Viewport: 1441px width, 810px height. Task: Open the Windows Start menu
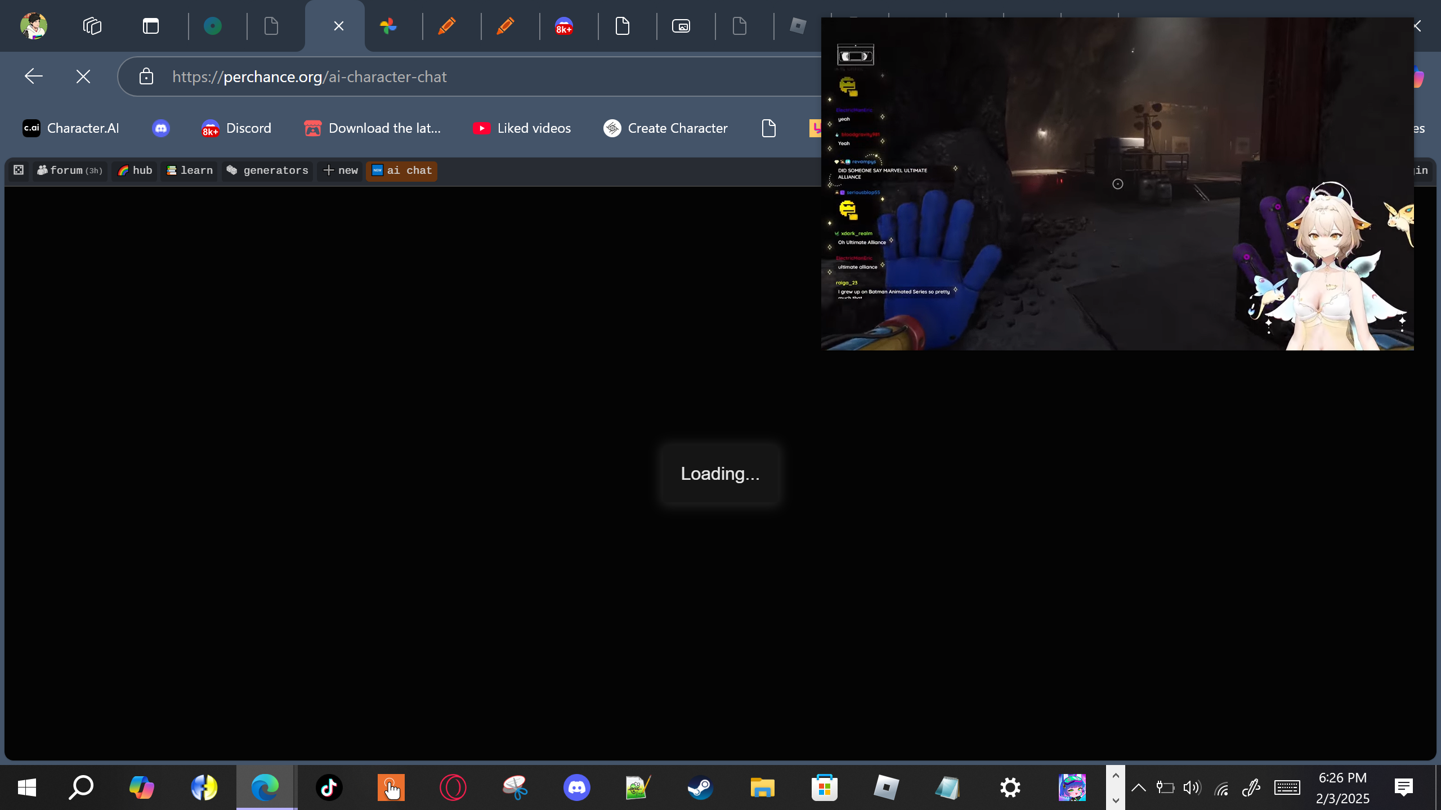point(27,787)
